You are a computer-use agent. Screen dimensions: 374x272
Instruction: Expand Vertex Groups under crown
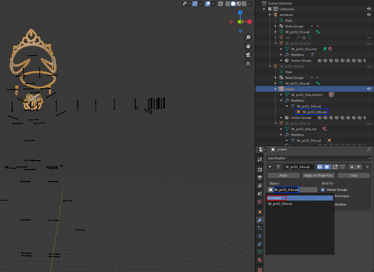pos(281,118)
